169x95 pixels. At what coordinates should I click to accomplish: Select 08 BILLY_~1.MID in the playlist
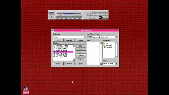point(63,57)
